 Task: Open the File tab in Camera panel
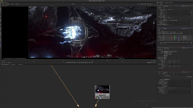coord(167,74)
